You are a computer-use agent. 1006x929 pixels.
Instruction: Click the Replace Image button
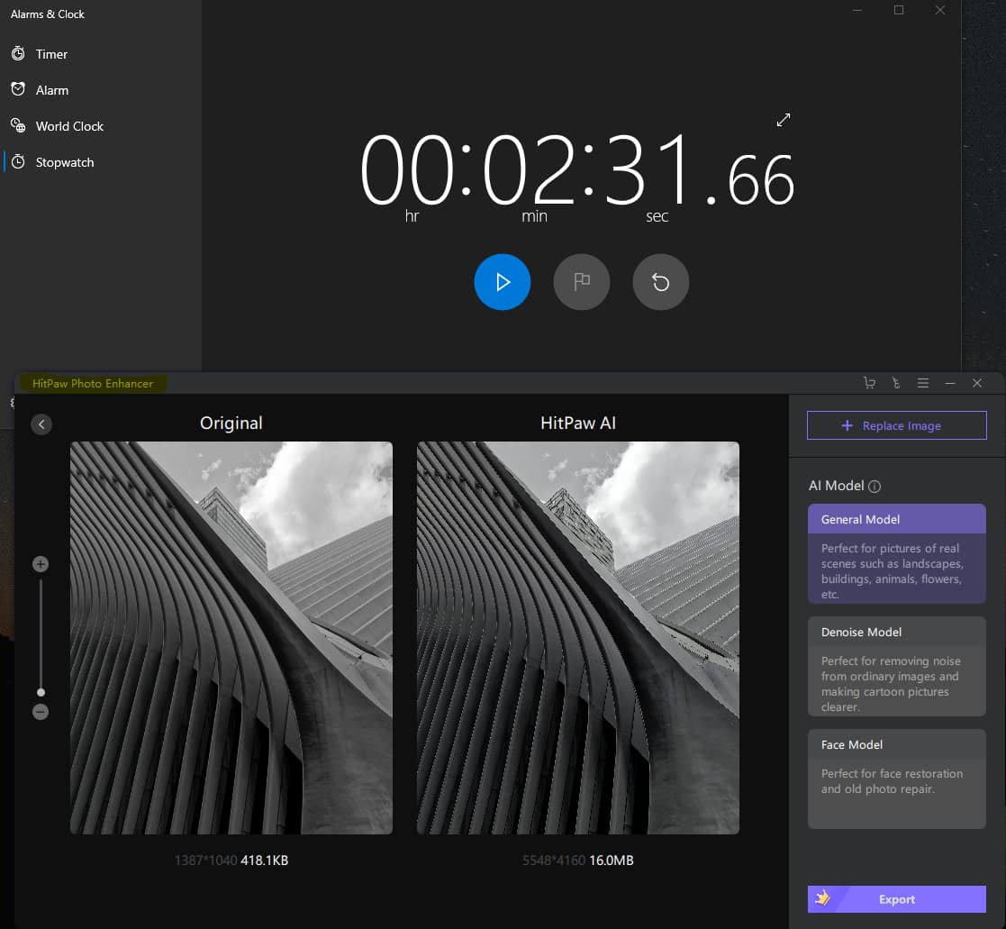tap(896, 425)
